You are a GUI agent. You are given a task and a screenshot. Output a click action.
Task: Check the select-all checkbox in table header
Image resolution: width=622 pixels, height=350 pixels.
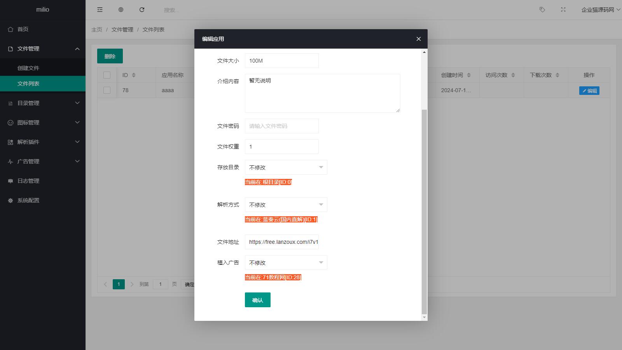(107, 75)
